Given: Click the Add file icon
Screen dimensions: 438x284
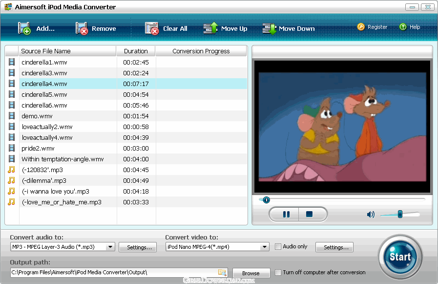Looking at the screenshot, I should coord(24,28).
